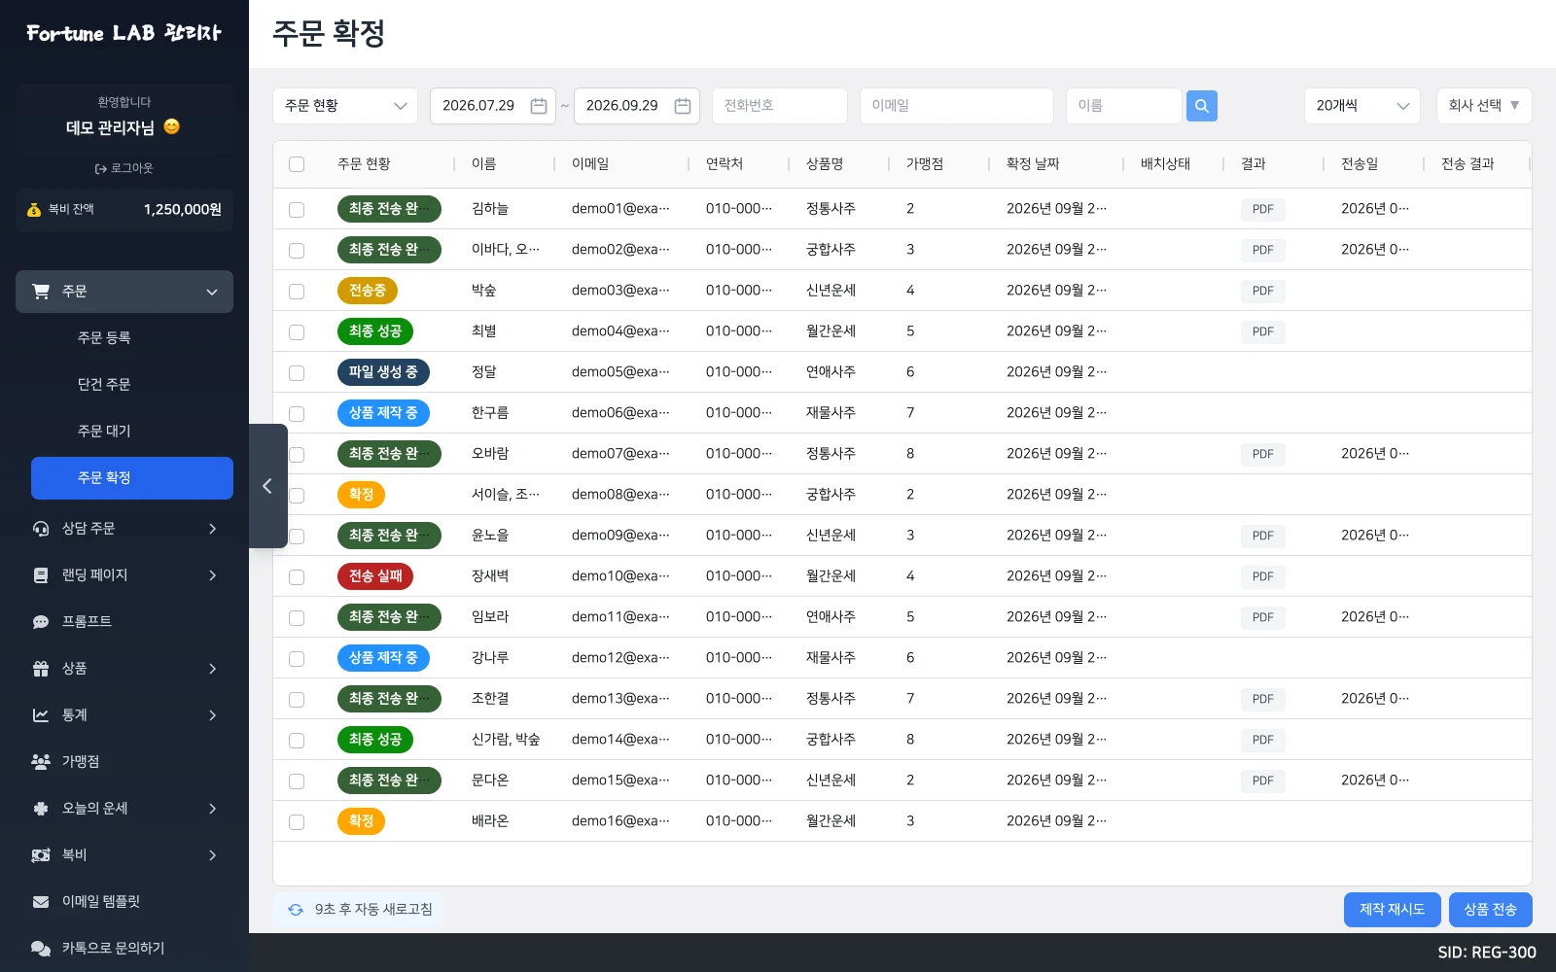Select the 주문 확정 menu item
Viewport: 1556px width, 972px height.
click(x=132, y=478)
